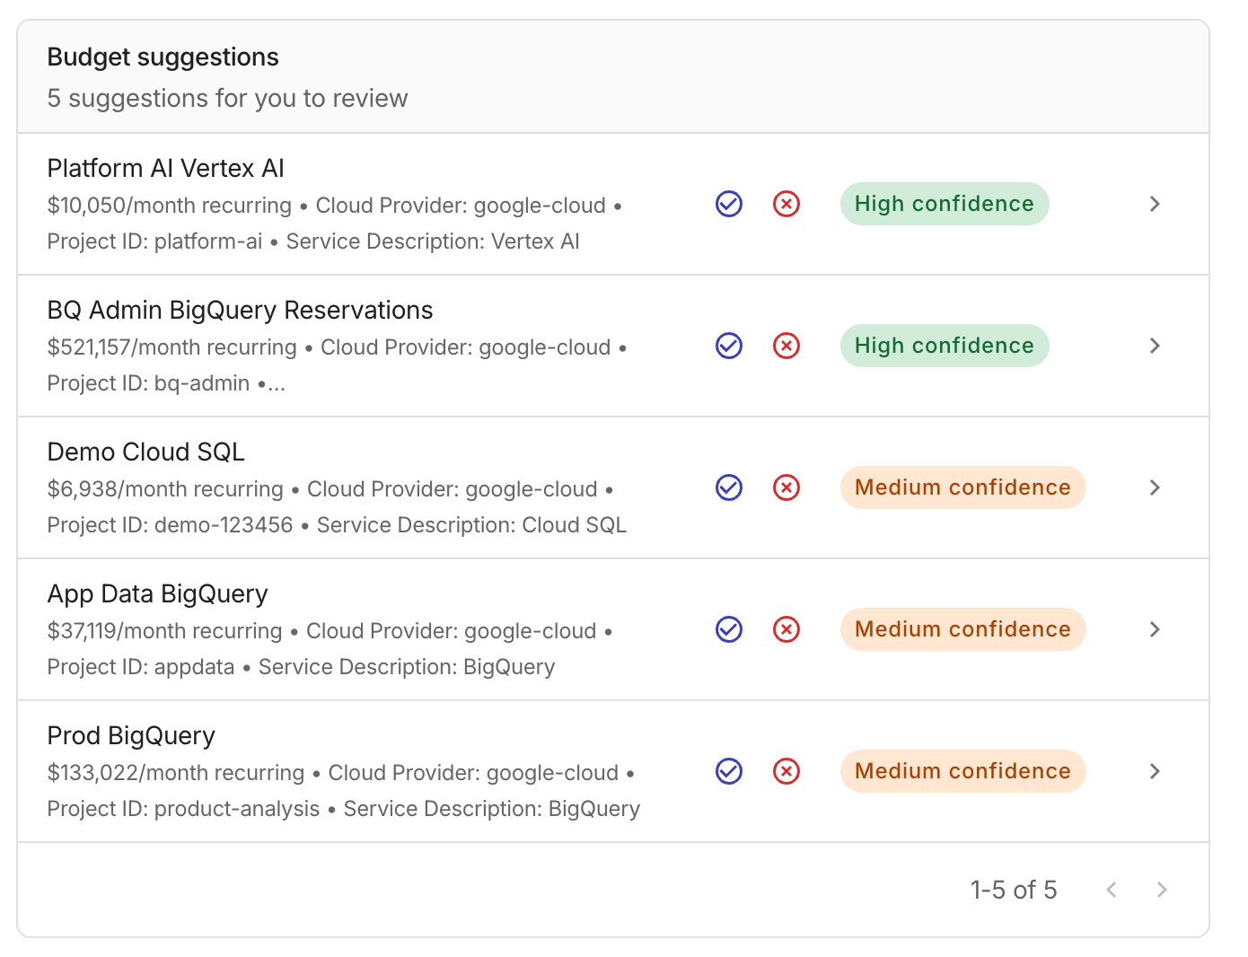Click Project ID: appdata text
Image resolution: width=1248 pixels, height=957 pixels.
141,667
